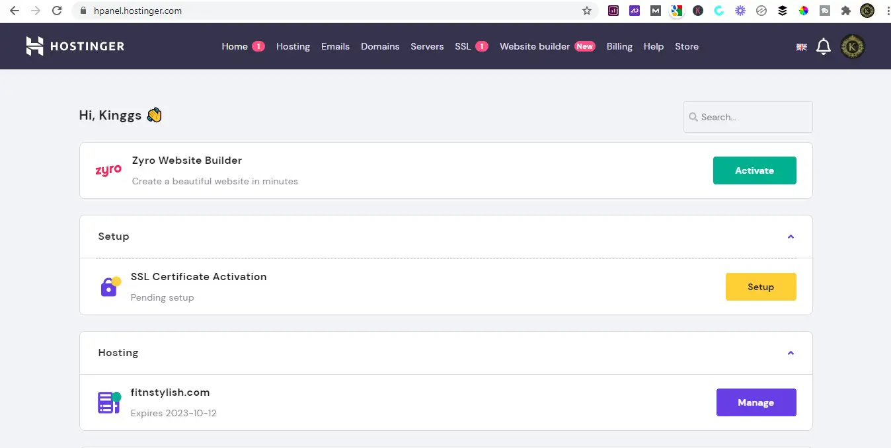The width and height of the screenshot is (891, 448).
Task: Click the padlock site info icon
Action: pos(83,11)
